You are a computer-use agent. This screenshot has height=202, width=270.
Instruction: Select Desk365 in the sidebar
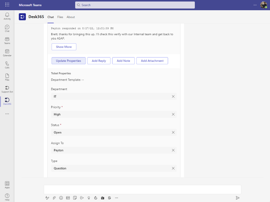pos(7,101)
